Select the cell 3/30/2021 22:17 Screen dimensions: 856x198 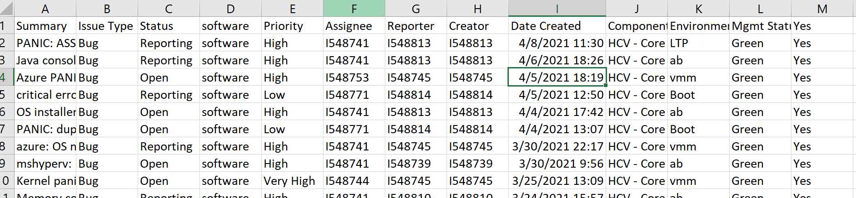[557, 146]
